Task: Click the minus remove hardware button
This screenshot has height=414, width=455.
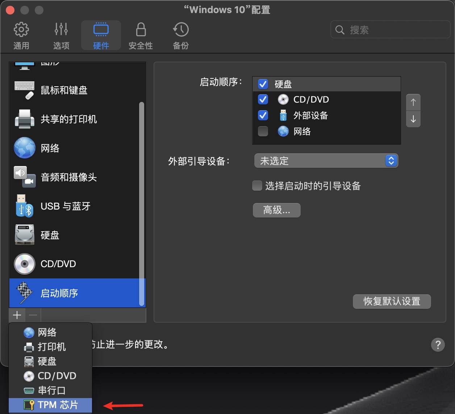Action: tap(33, 315)
